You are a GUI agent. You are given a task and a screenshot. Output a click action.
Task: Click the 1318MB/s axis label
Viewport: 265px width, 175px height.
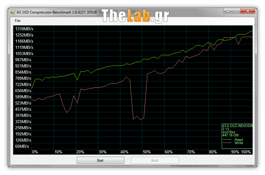(x=24, y=29)
